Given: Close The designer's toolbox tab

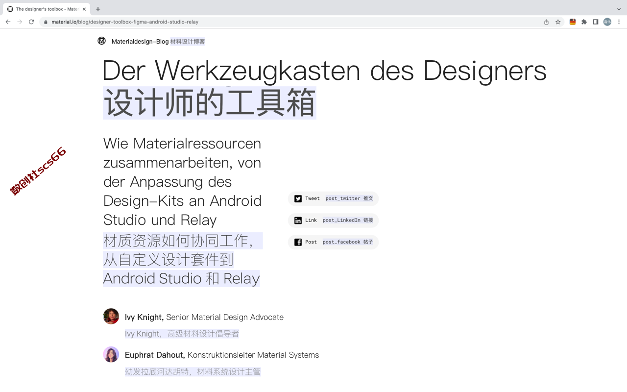Looking at the screenshot, I should 84,9.
